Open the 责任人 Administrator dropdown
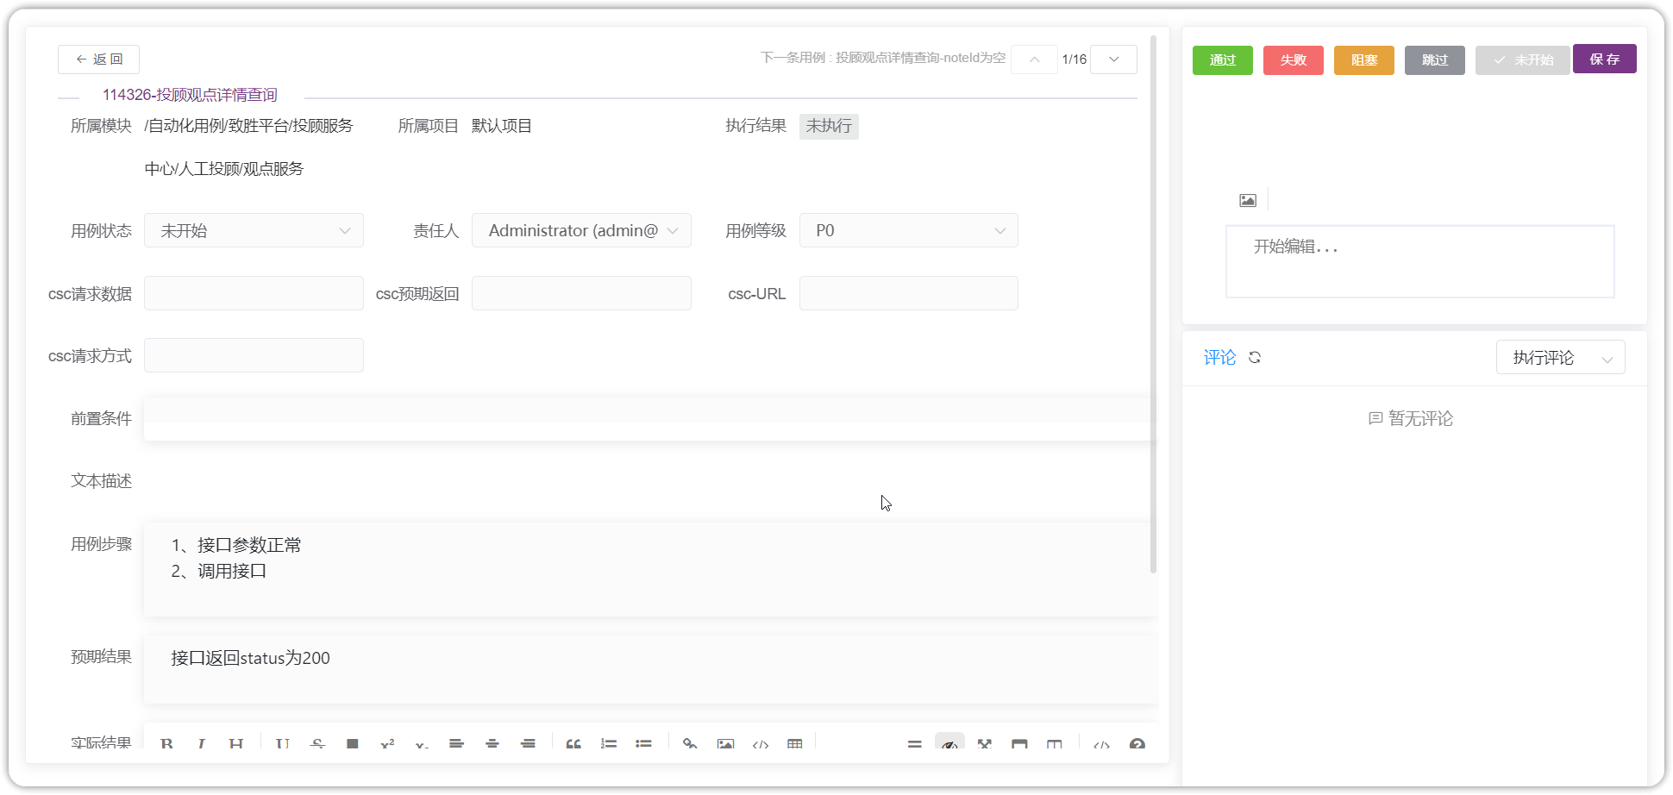The image size is (1673, 795). [581, 230]
